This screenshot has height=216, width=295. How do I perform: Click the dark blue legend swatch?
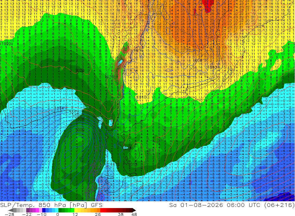44,210
